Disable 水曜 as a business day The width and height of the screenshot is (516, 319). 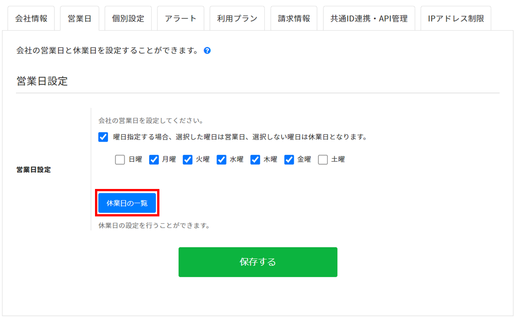coord(222,160)
